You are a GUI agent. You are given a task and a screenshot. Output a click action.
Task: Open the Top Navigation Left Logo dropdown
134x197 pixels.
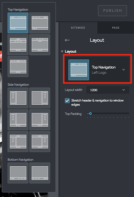[97, 70]
